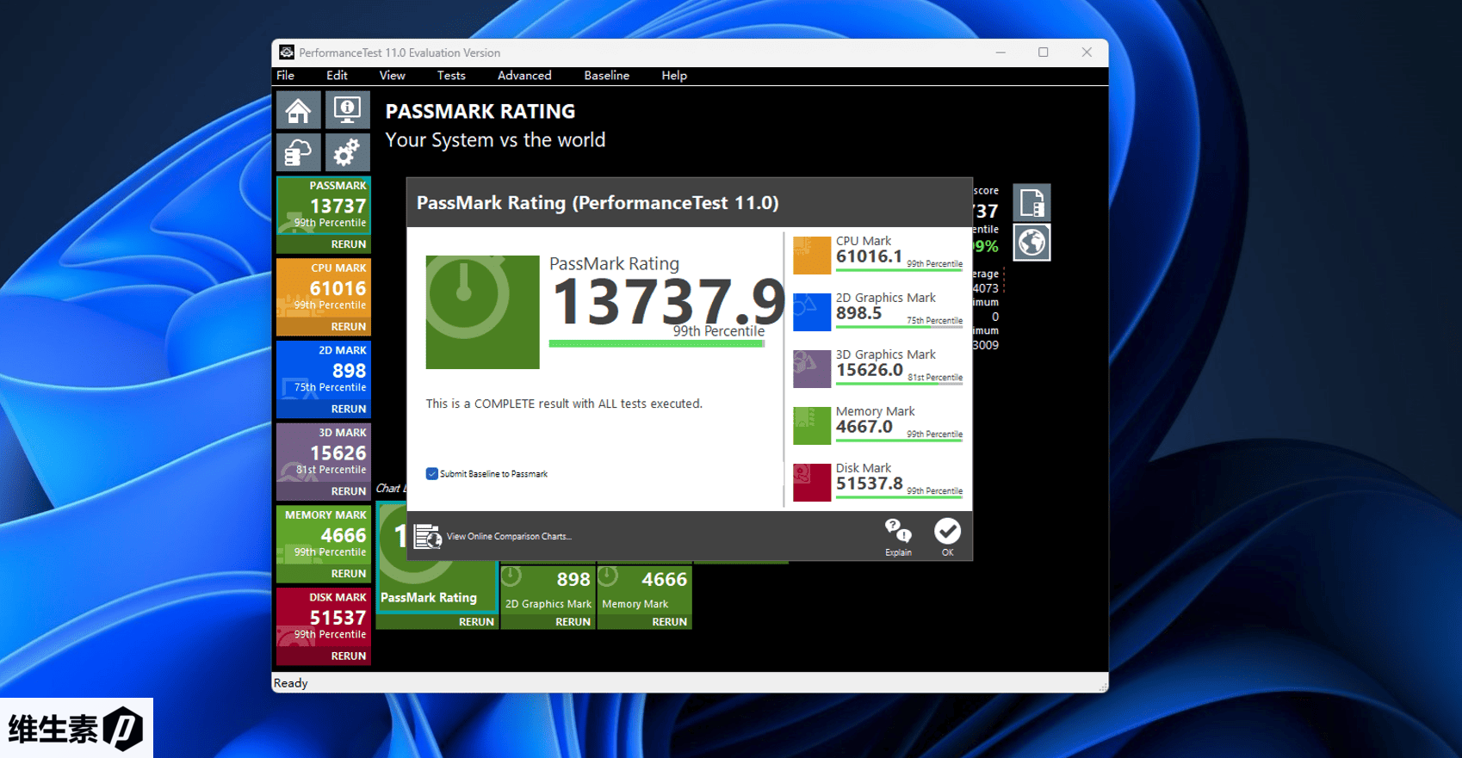This screenshot has height=758, width=1462.
Task: Click the Home icon in the sidebar
Action: (298, 111)
